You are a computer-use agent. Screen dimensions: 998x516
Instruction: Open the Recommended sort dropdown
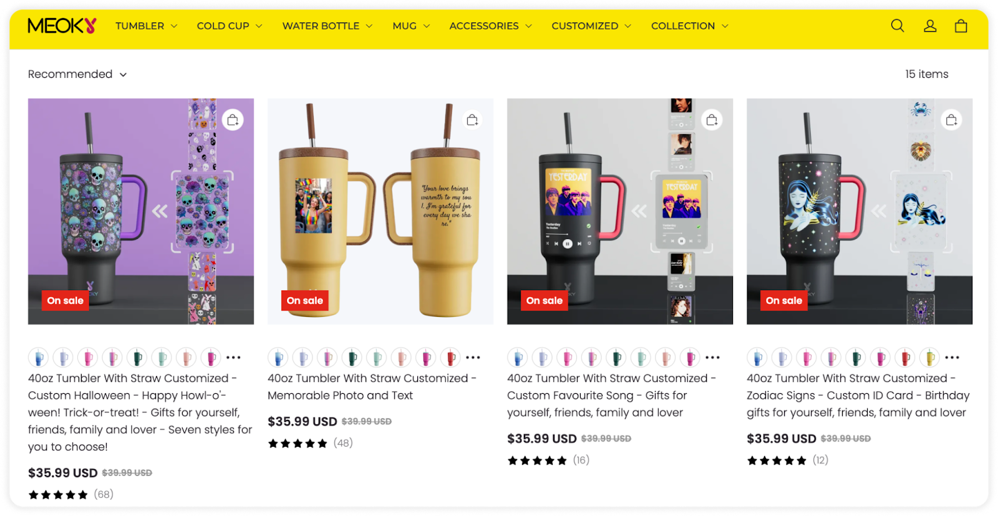coord(77,74)
